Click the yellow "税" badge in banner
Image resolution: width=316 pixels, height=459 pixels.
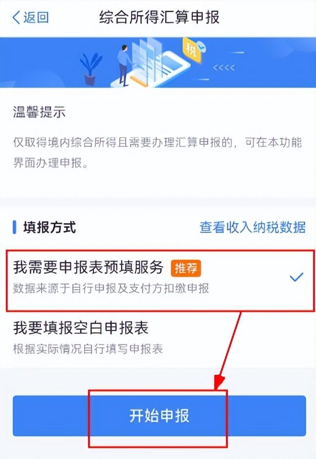tap(192, 50)
